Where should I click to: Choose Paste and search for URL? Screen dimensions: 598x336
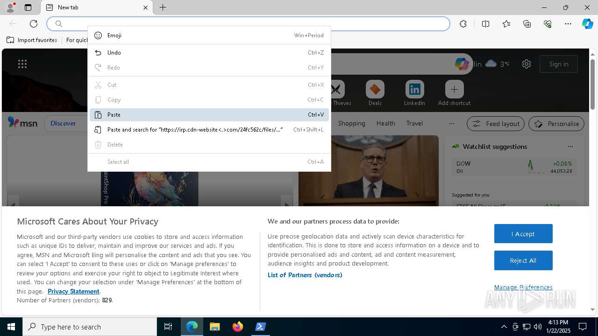point(209,130)
